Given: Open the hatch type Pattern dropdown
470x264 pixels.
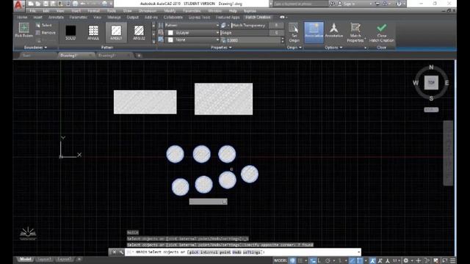Looking at the screenshot, I should click(x=192, y=26).
